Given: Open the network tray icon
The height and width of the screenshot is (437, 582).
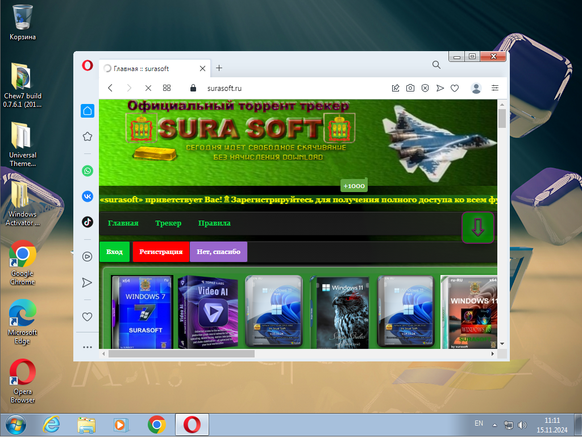Looking at the screenshot, I should (x=509, y=425).
